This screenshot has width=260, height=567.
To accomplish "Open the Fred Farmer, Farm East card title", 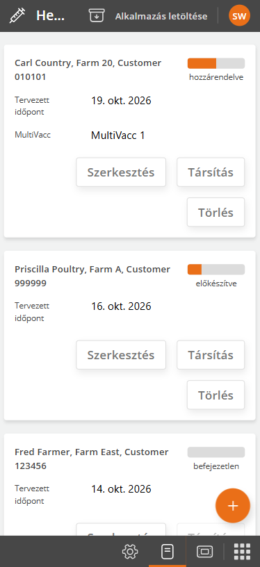I will coord(92,459).
